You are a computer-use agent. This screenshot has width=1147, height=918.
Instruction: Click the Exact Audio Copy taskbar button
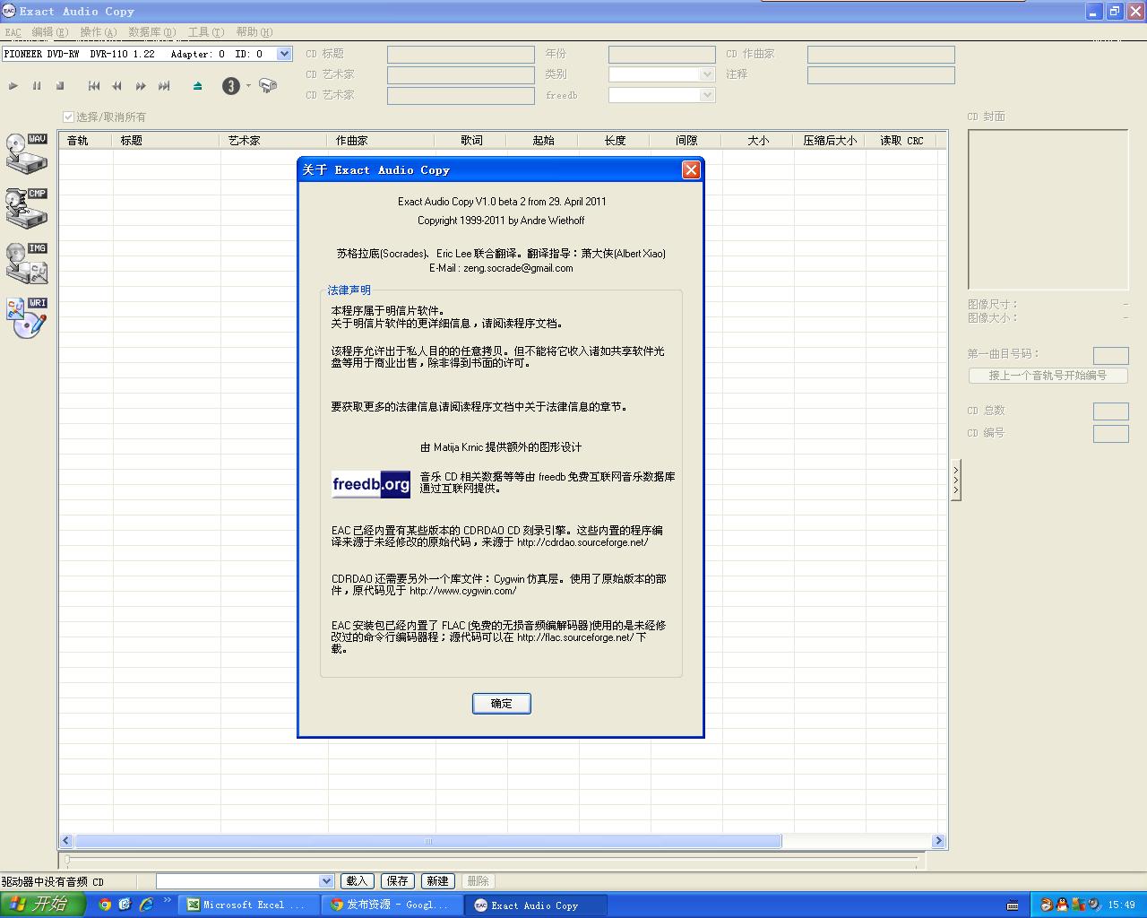pyautogui.click(x=536, y=905)
